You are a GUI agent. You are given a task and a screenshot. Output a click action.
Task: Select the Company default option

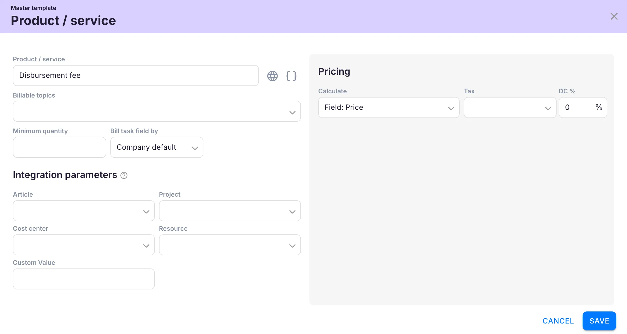click(x=146, y=147)
